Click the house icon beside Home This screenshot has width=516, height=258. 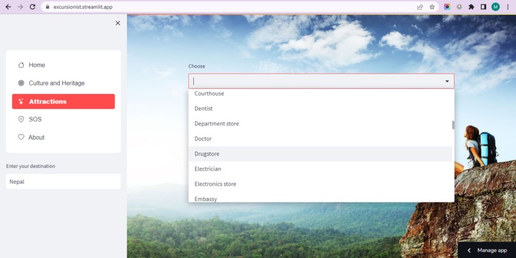21,65
